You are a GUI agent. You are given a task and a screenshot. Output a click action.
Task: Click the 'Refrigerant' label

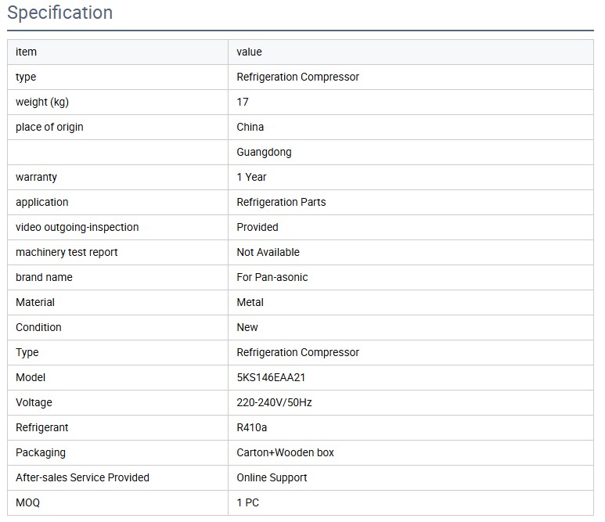coord(42,427)
